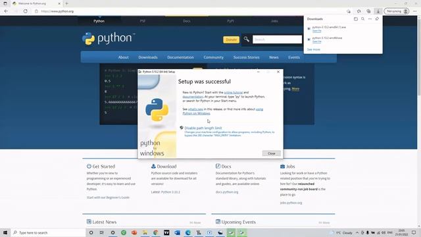421x237 pixels.
Task: Click See more in Downloads panel
Action: [314, 49]
